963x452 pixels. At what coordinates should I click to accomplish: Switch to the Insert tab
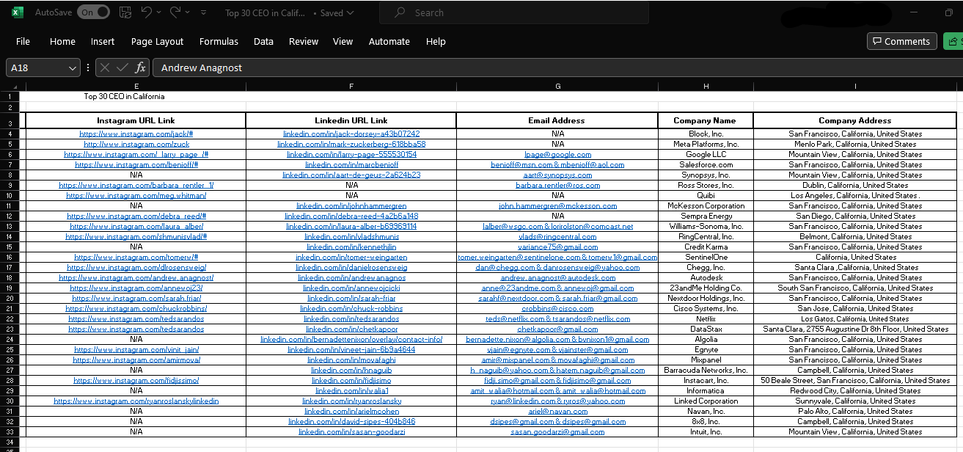click(x=103, y=41)
